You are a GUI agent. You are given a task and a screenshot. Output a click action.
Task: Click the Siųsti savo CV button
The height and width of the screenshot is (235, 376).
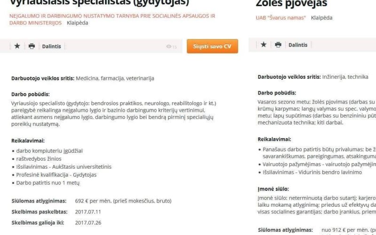(212, 46)
